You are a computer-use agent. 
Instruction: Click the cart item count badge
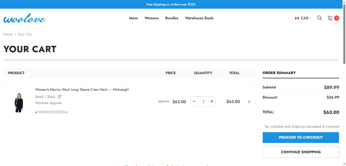point(336,18)
